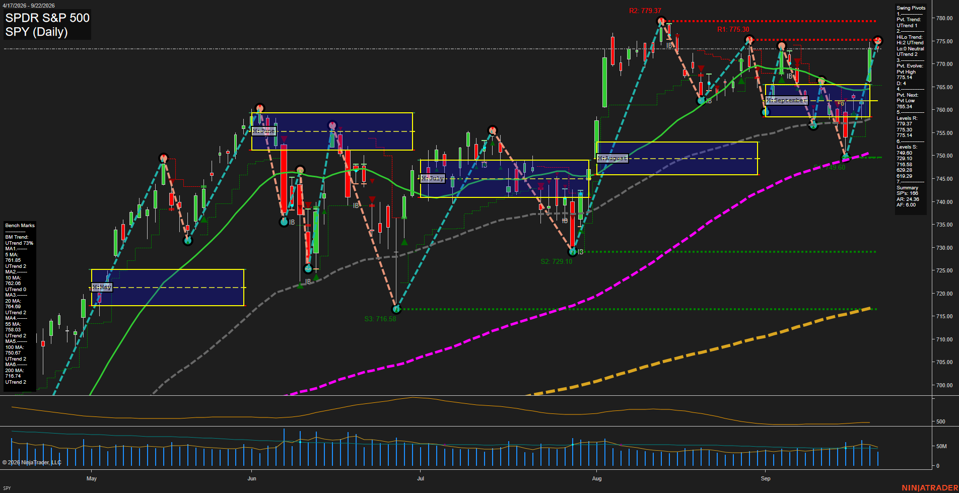Select the M:September monthly range label
Image resolution: width=959 pixels, height=493 pixels.
(x=786, y=100)
